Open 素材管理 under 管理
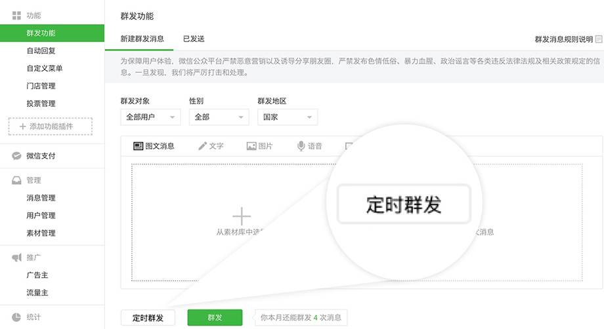604x329 pixels. pyautogui.click(x=41, y=233)
